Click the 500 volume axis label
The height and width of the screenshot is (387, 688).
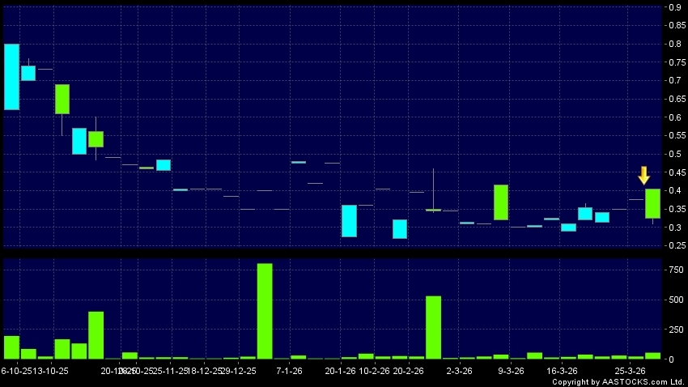pyautogui.click(x=673, y=300)
